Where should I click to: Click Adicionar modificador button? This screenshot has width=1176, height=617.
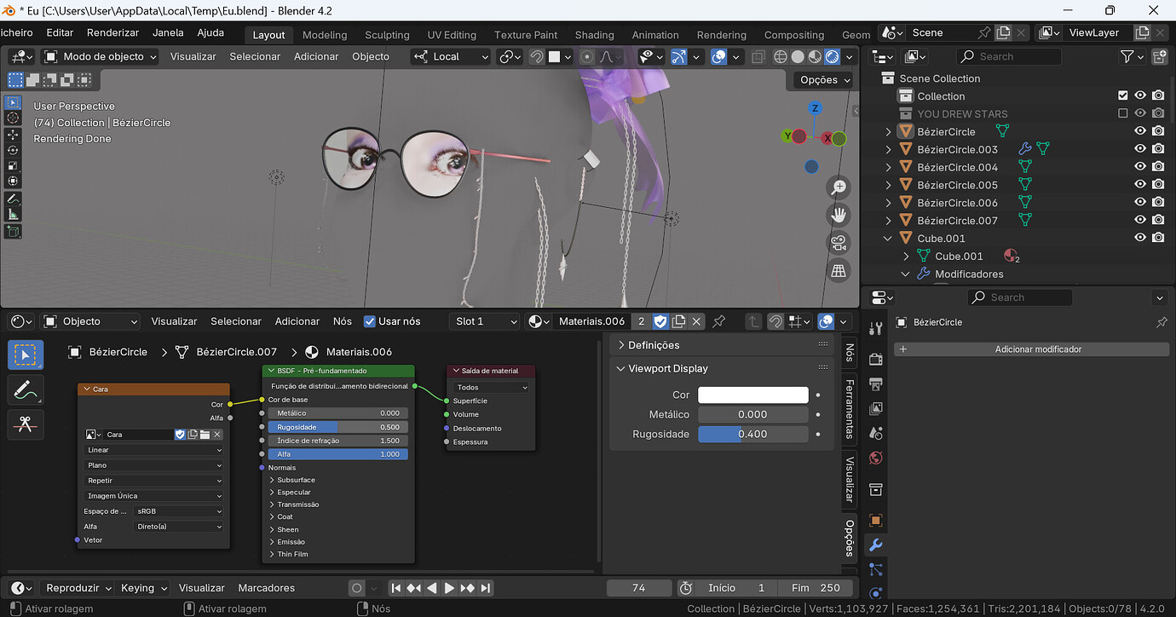1031,349
